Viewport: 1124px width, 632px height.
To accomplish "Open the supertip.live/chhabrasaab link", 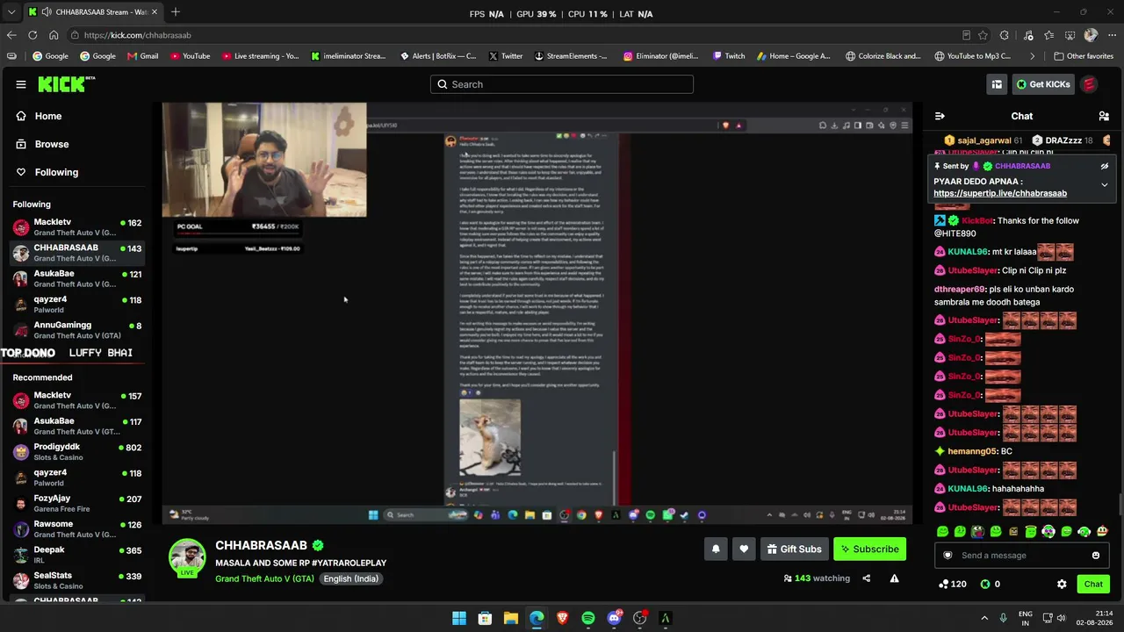I will pyautogui.click(x=1000, y=193).
